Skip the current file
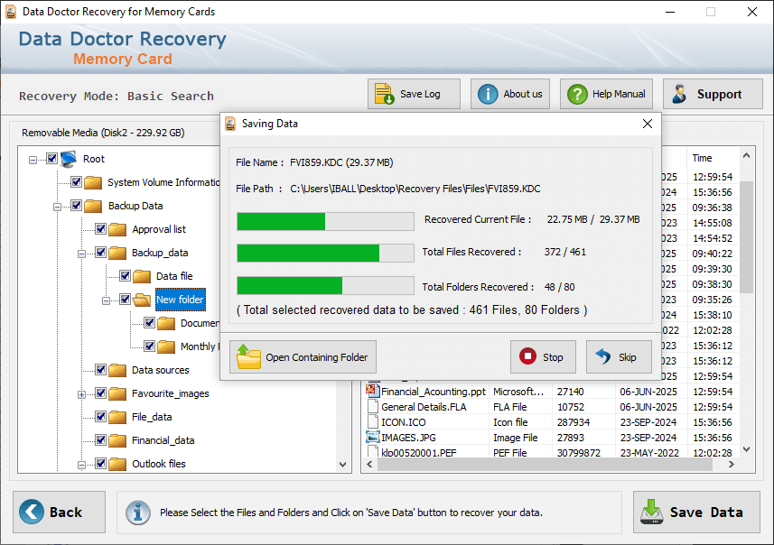Screen dimensions: 774x545 619,356
